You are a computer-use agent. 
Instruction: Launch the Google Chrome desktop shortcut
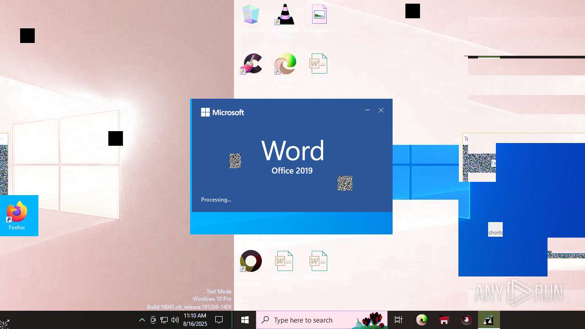pyautogui.click(x=250, y=268)
